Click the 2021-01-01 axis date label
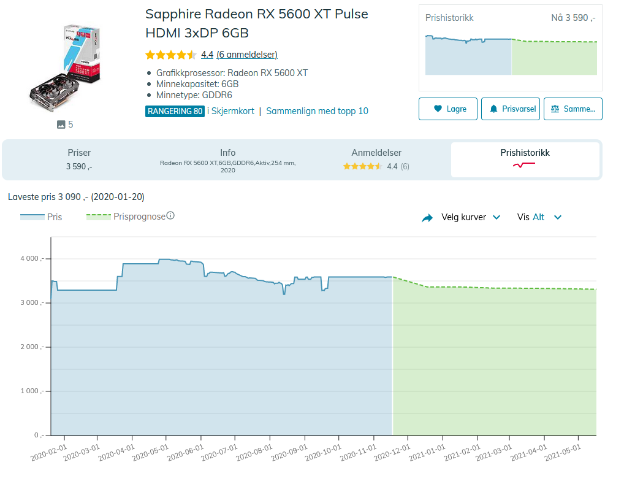 [x=427, y=452]
